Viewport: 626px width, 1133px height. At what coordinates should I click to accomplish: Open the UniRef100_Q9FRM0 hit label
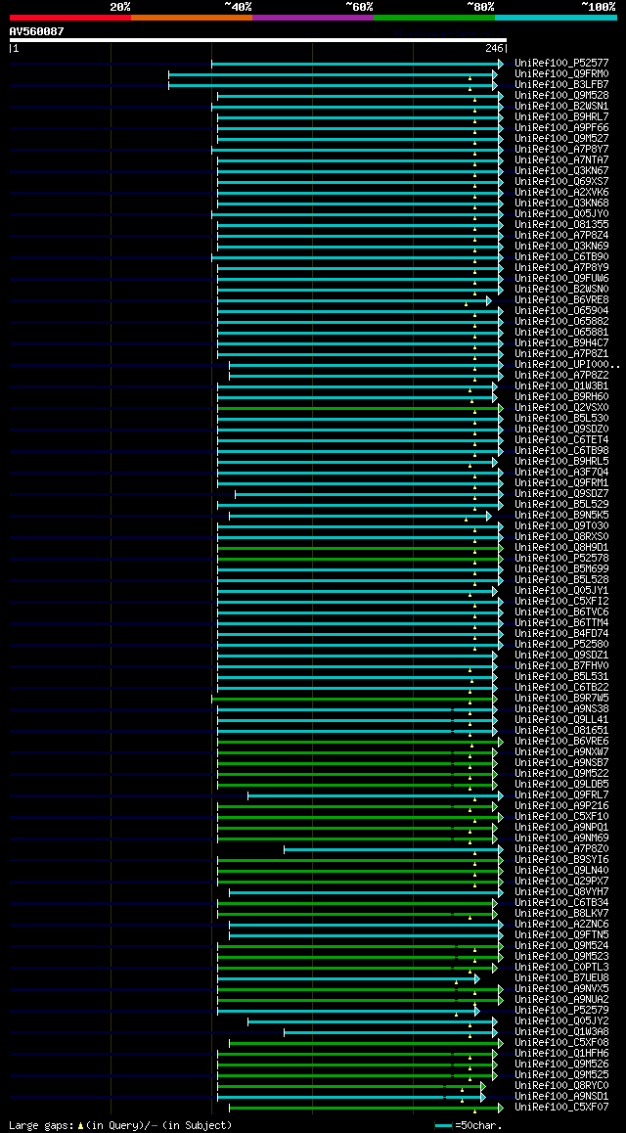(x=561, y=73)
